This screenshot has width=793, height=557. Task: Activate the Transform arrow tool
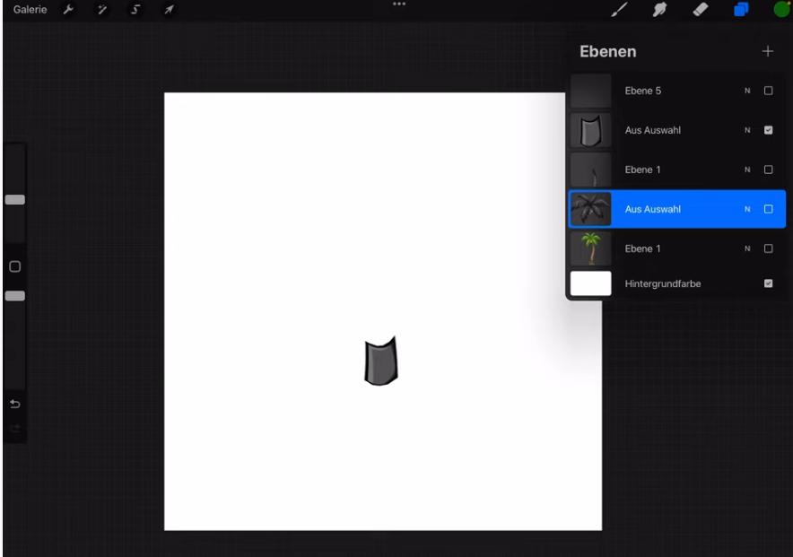coord(169,10)
